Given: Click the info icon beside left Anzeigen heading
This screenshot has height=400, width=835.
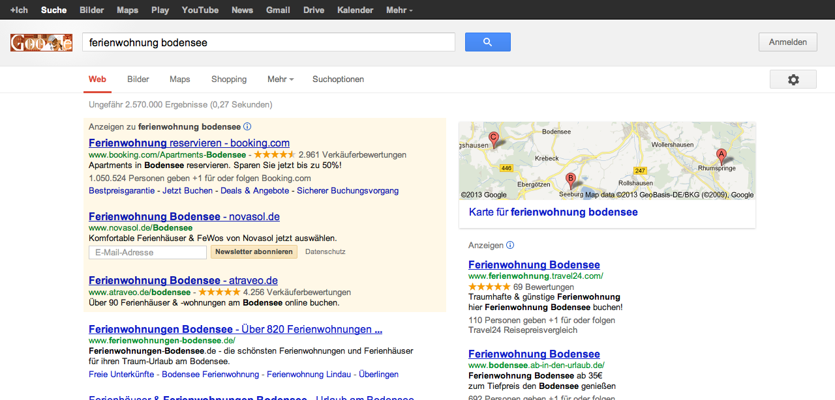Looking at the screenshot, I should (x=247, y=127).
